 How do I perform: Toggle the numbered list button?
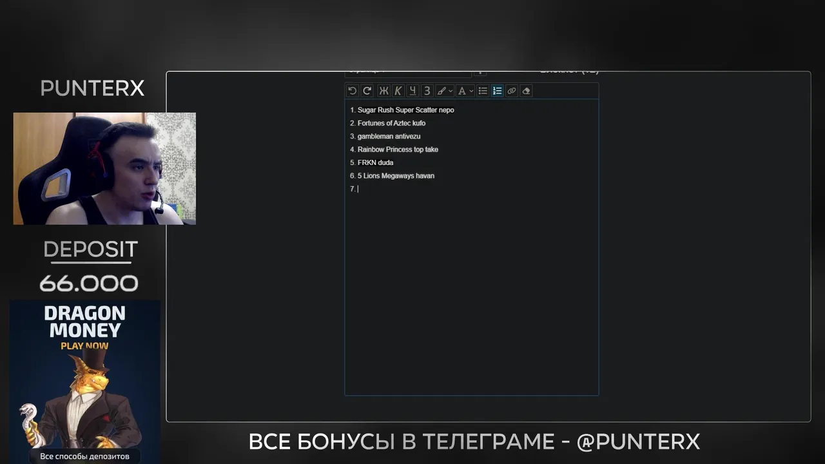tap(497, 91)
